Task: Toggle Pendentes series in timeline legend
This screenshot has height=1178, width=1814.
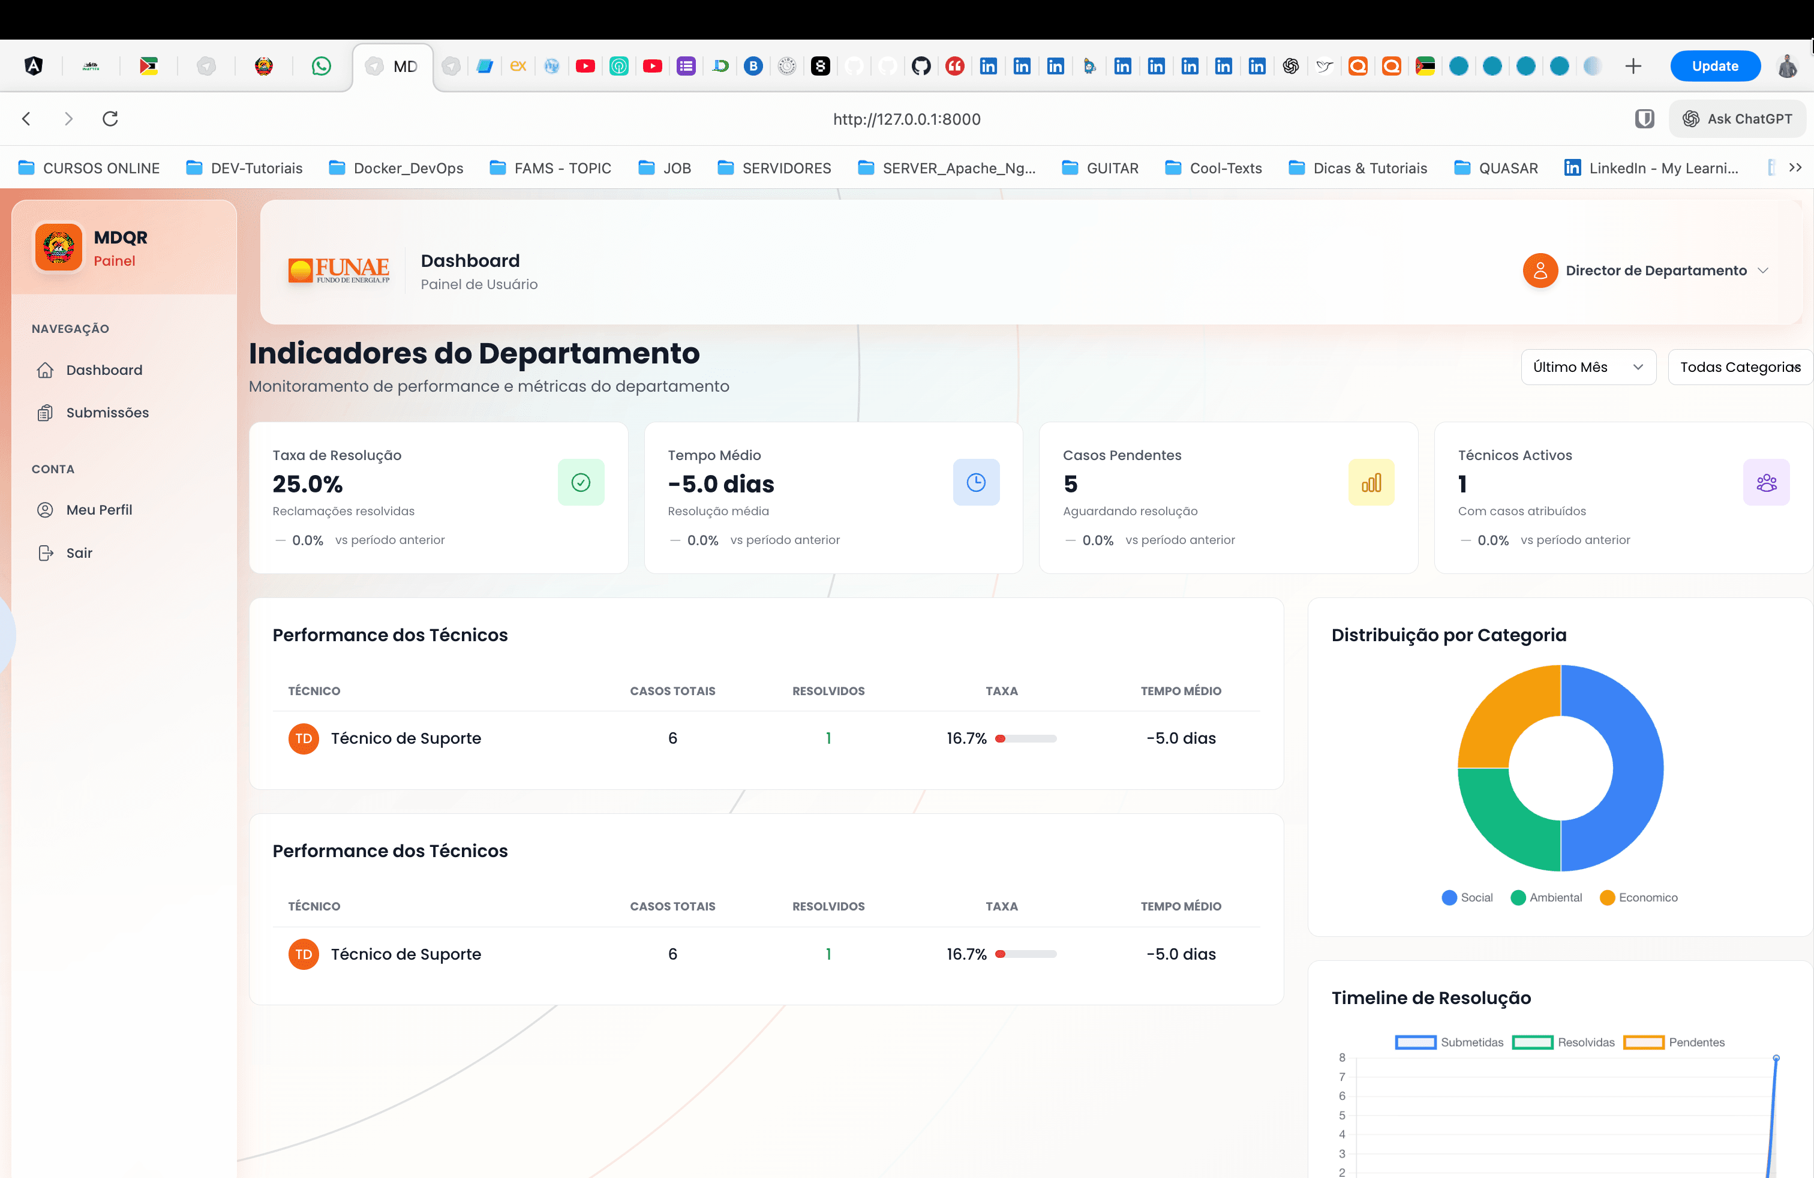Action: coord(1674,1042)
